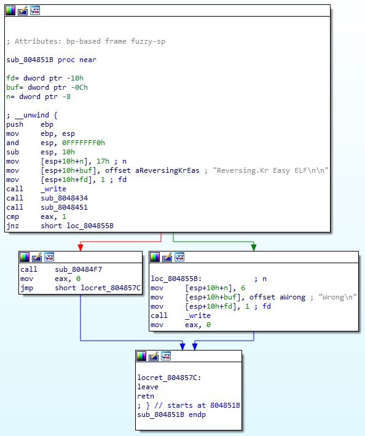The height and width of the screenshot is (436, 365).
Task: Select the 'n= dword ptr -8' variable line
Action: tap(38, 97)
